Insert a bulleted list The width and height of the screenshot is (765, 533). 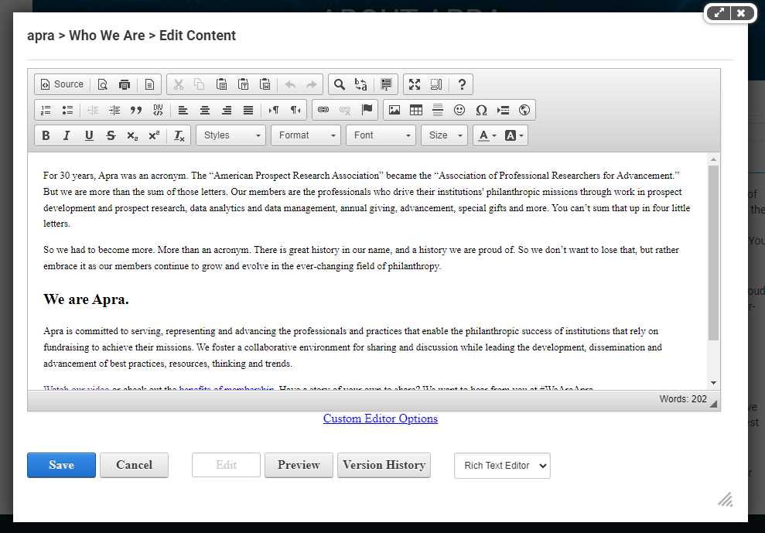pyautogui.click(x=67, y=111)
